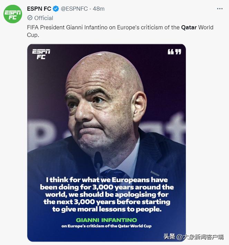Click the quotation marks icon in image
This screenshot has height=245, width=229.
pyautogui.click(x=174, y=52)
